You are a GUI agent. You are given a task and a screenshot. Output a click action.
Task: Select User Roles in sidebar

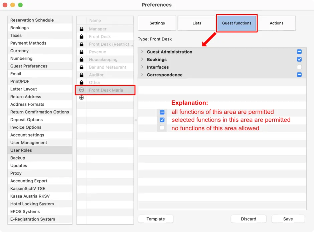pos(40,150)
